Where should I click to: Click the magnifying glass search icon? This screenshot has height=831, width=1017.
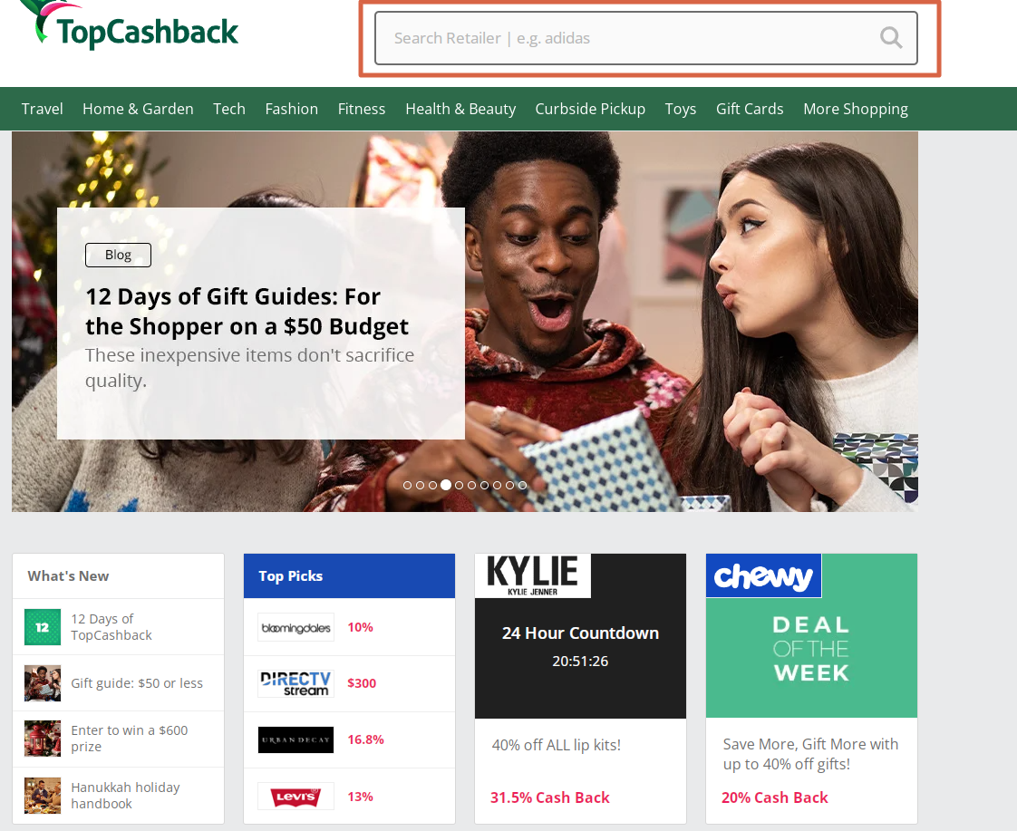(x=891, y=38)
